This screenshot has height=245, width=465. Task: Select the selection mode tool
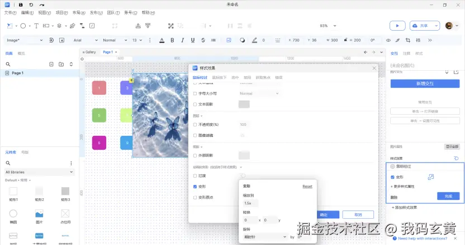pos(10,26)
